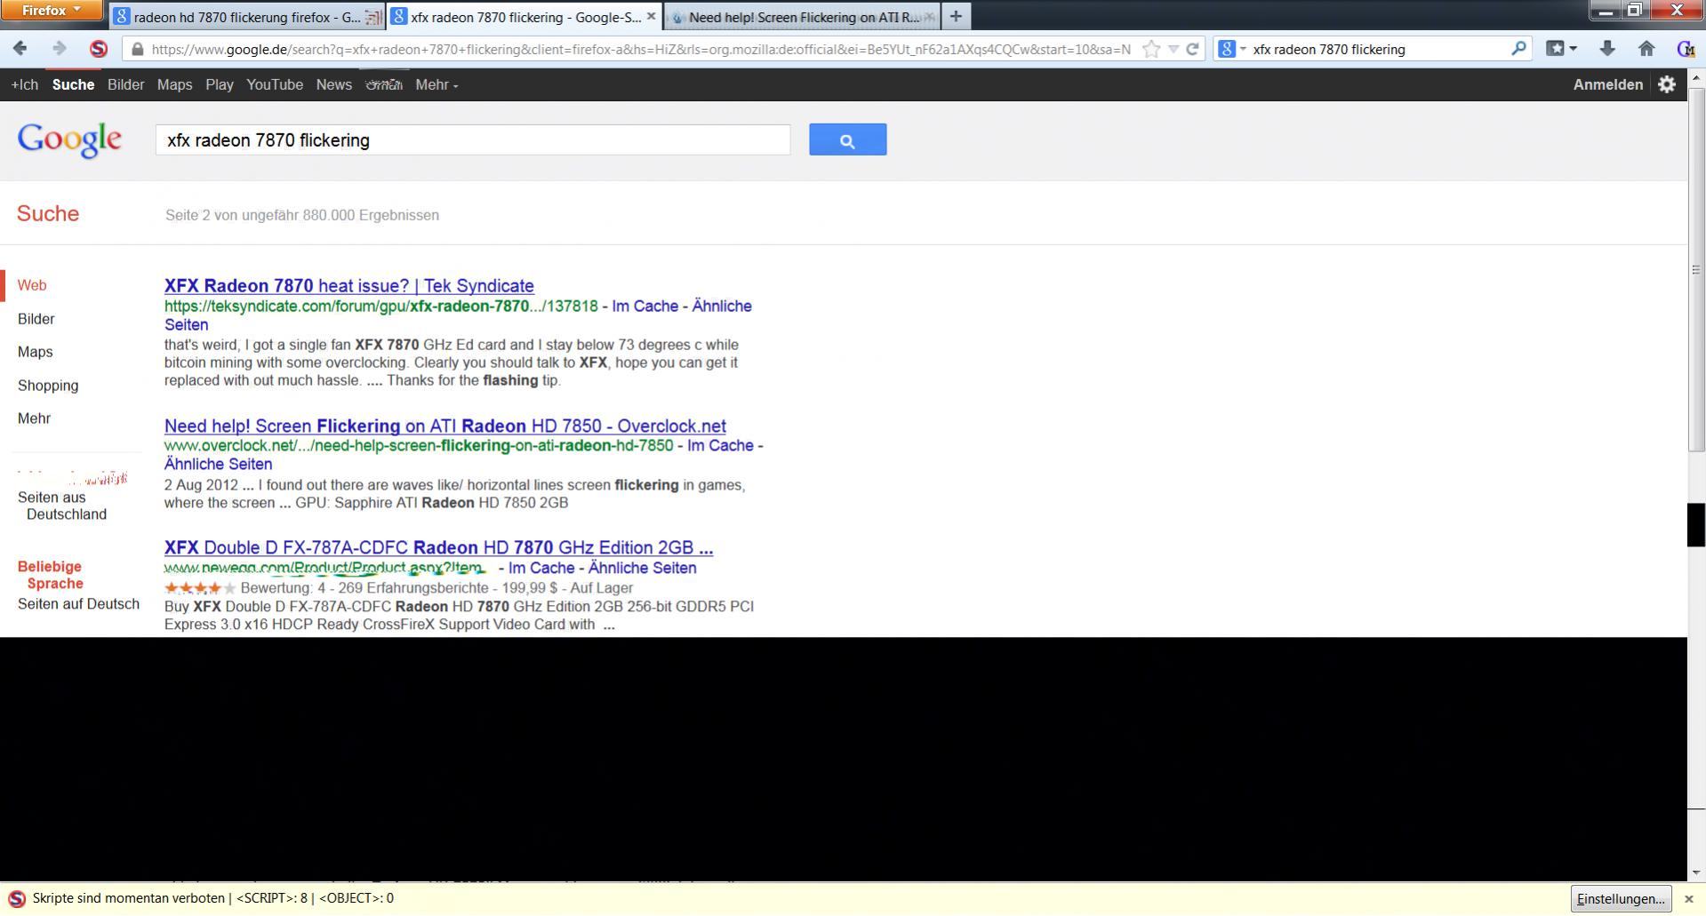Reload the current page

click(1193, 49)
